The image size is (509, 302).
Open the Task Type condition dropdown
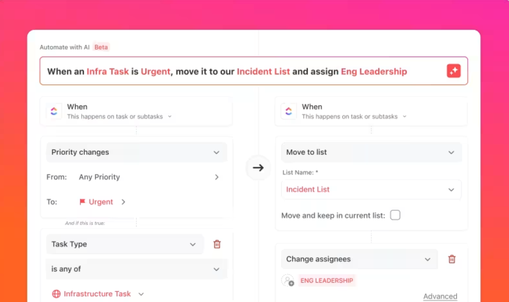(125, 244)
